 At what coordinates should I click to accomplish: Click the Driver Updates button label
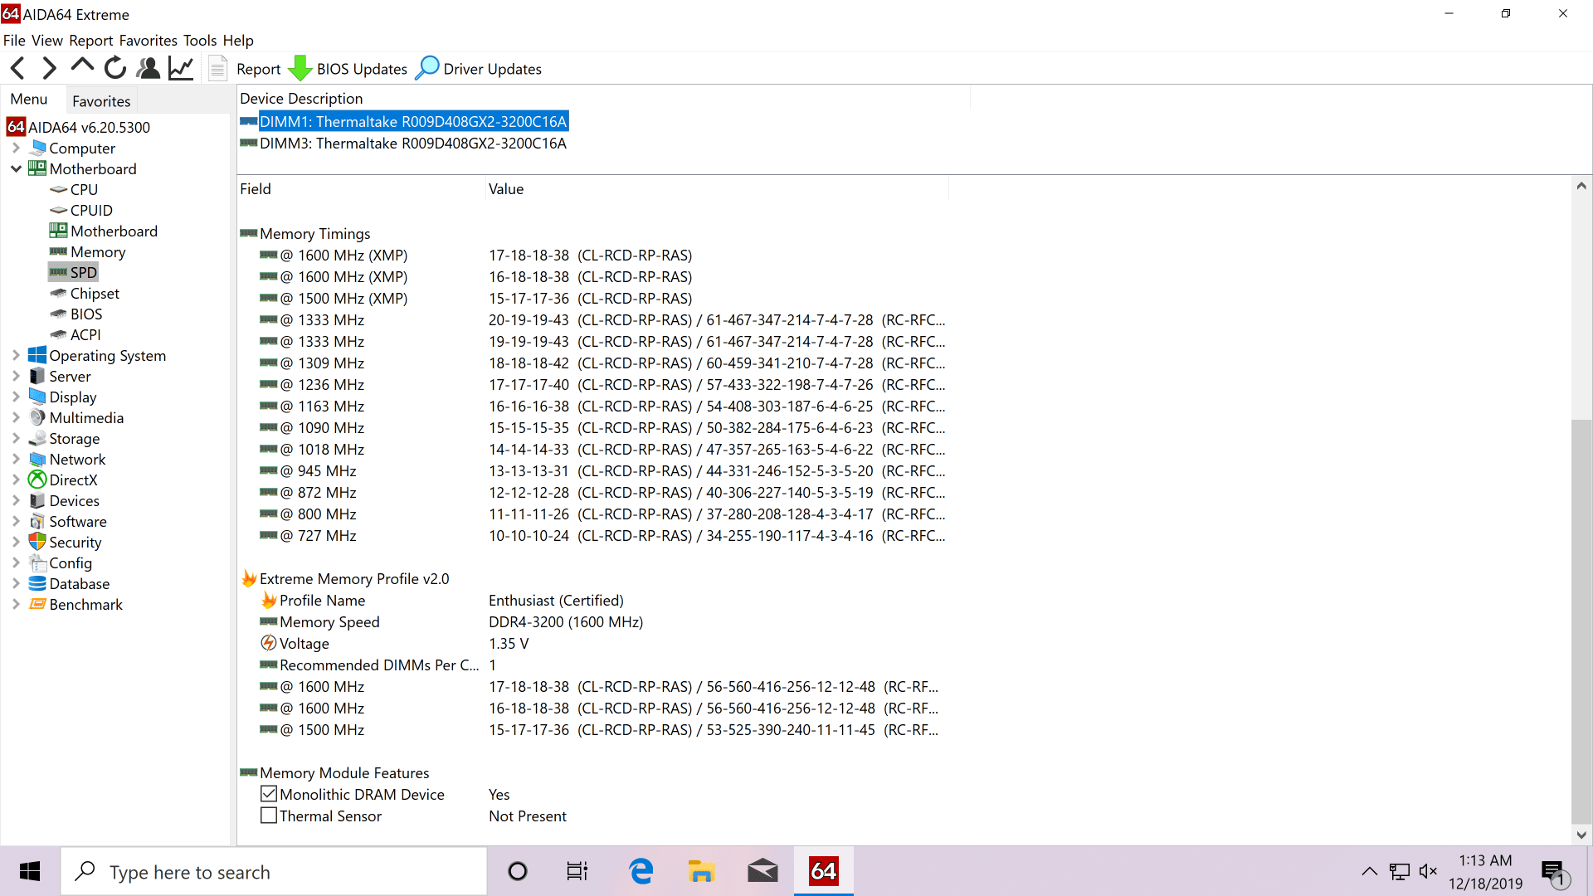coord(493,69)
